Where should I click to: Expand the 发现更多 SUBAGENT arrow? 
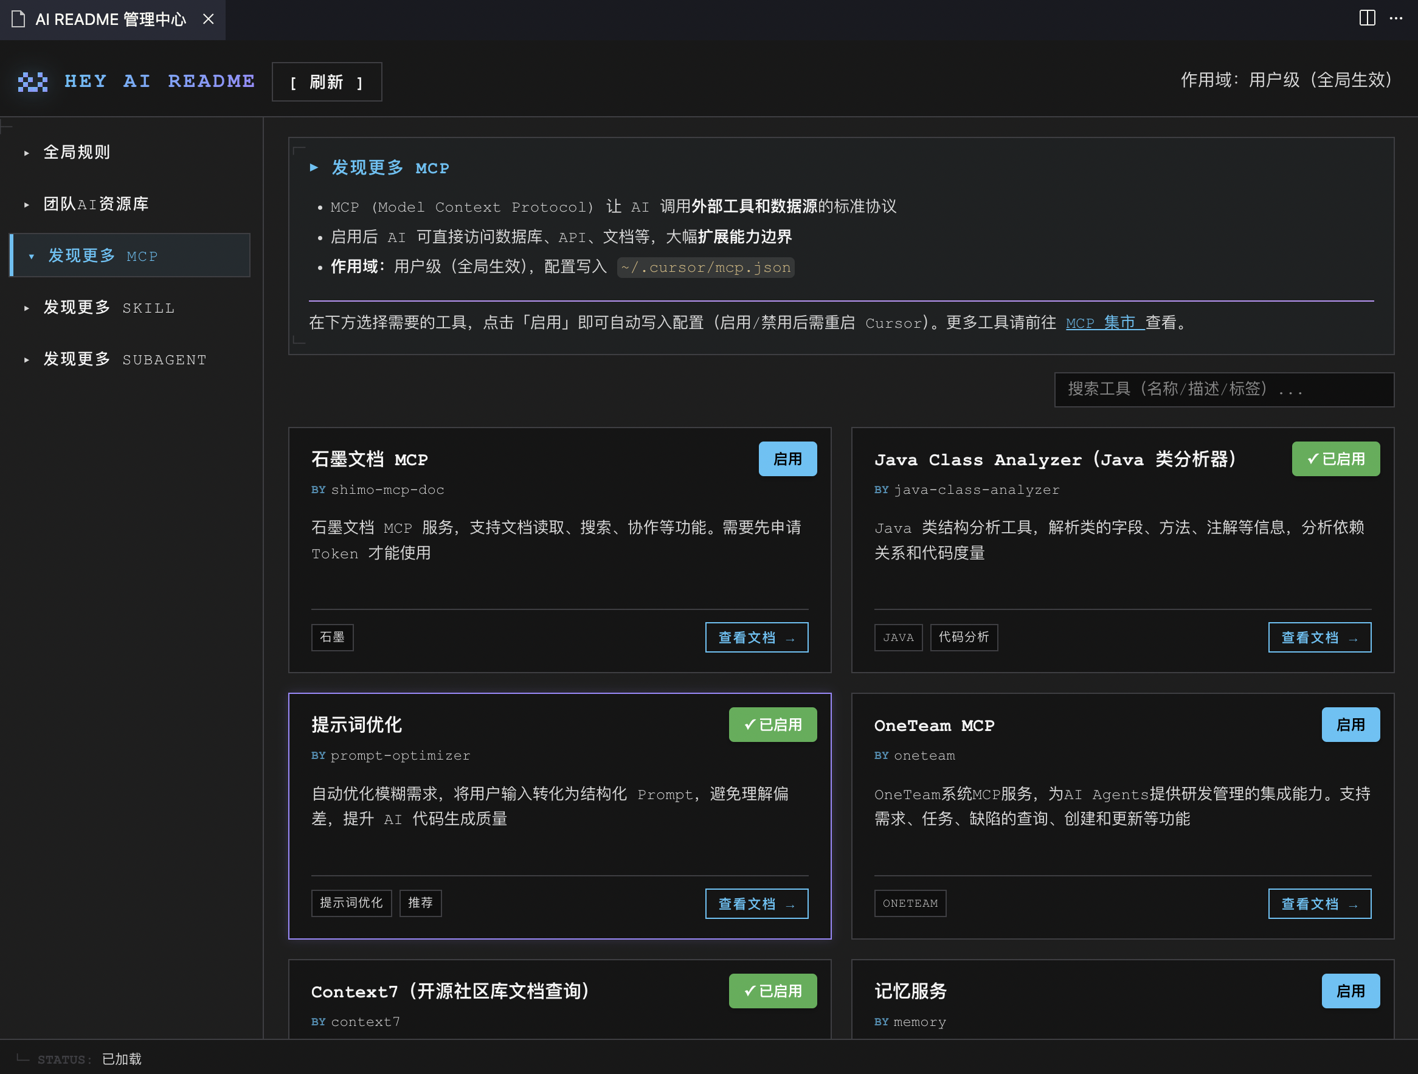pyautogui.click(x=26, y=361)
